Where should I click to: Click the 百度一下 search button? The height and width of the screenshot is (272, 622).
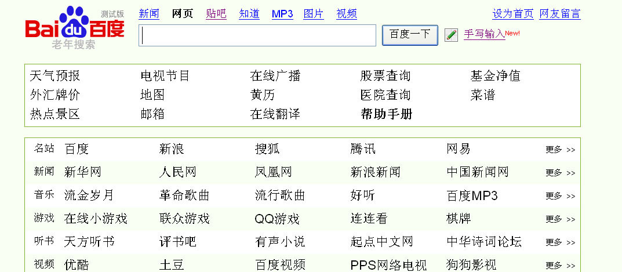click(x=410, y=35)
